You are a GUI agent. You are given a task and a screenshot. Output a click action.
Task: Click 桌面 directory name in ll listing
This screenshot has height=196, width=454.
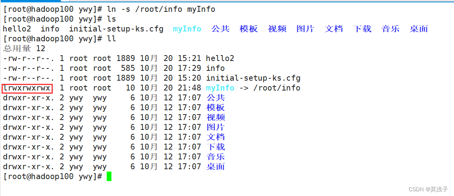pos(216,166)
